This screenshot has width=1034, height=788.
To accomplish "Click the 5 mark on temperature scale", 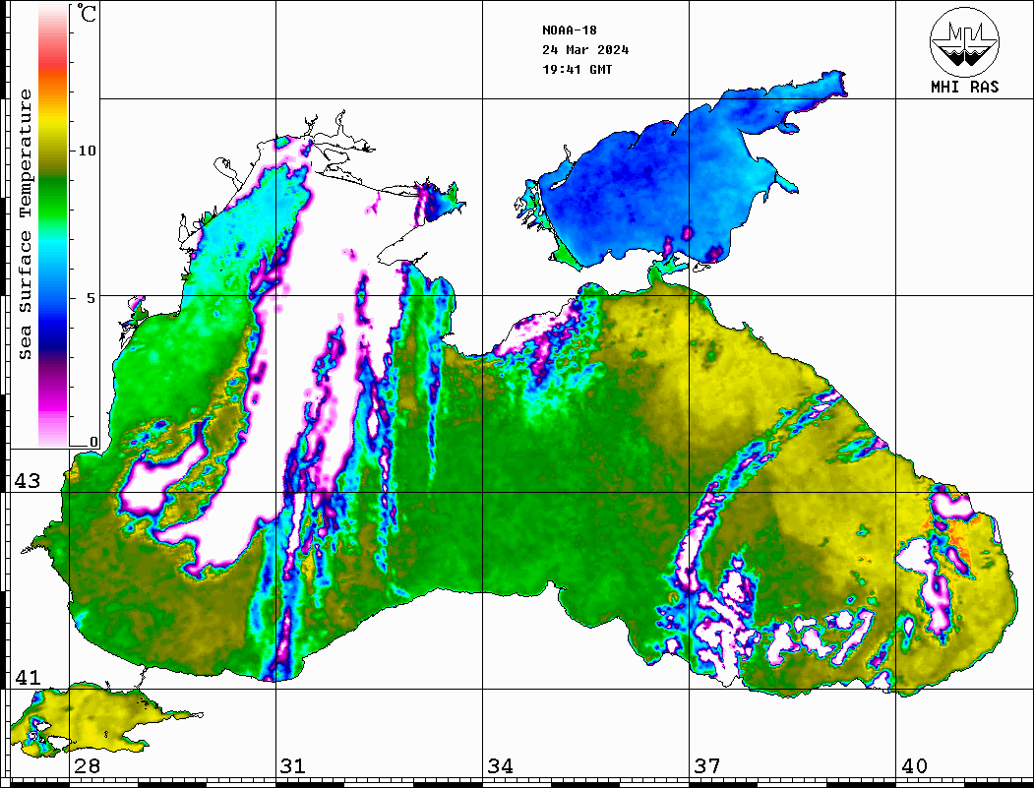I will 91,298.
